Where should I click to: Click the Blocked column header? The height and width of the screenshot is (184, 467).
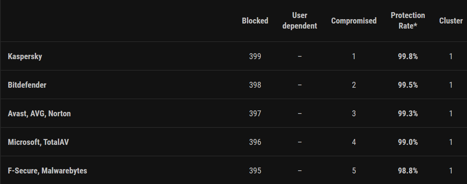[x=255, y=21]
